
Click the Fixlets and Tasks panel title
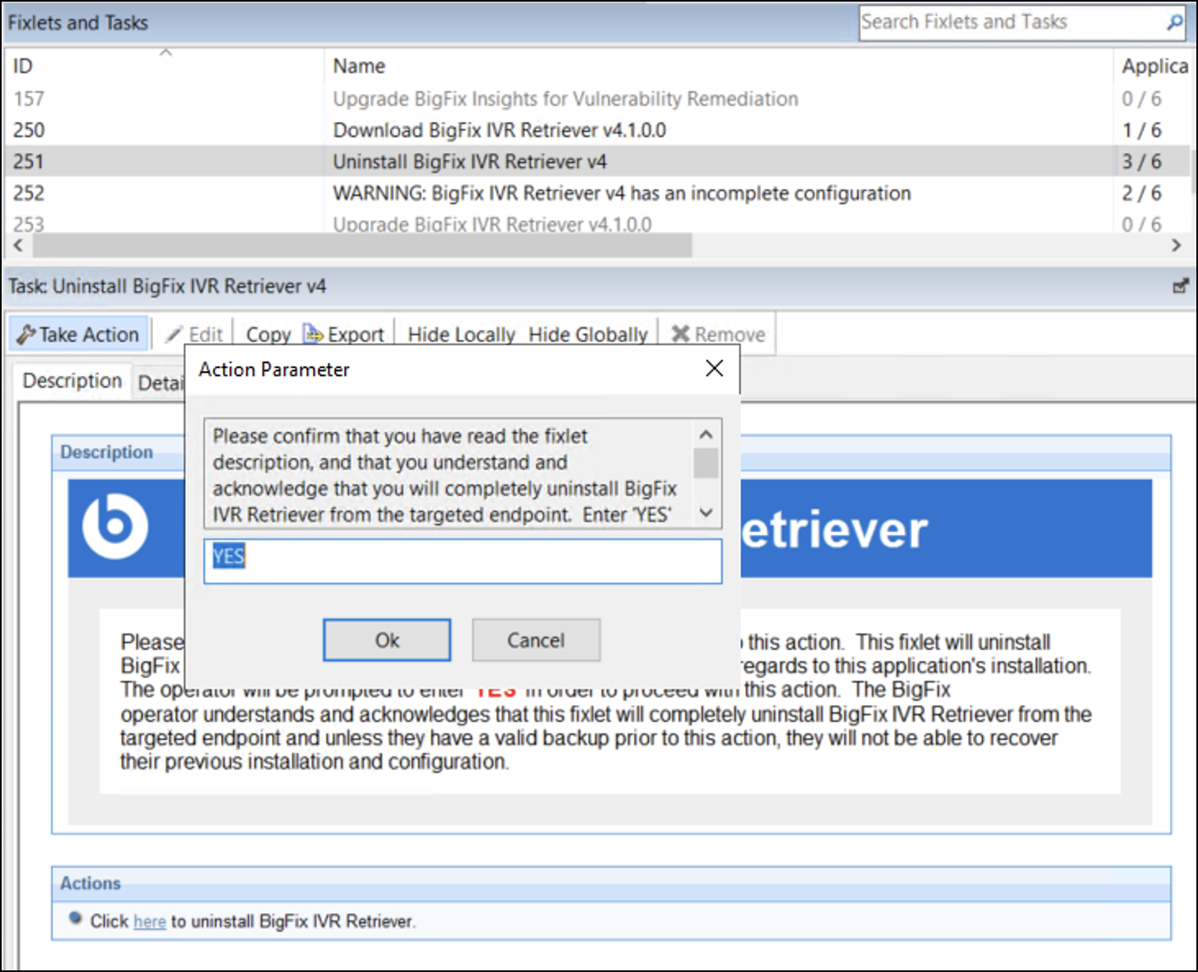pos(78,22)
